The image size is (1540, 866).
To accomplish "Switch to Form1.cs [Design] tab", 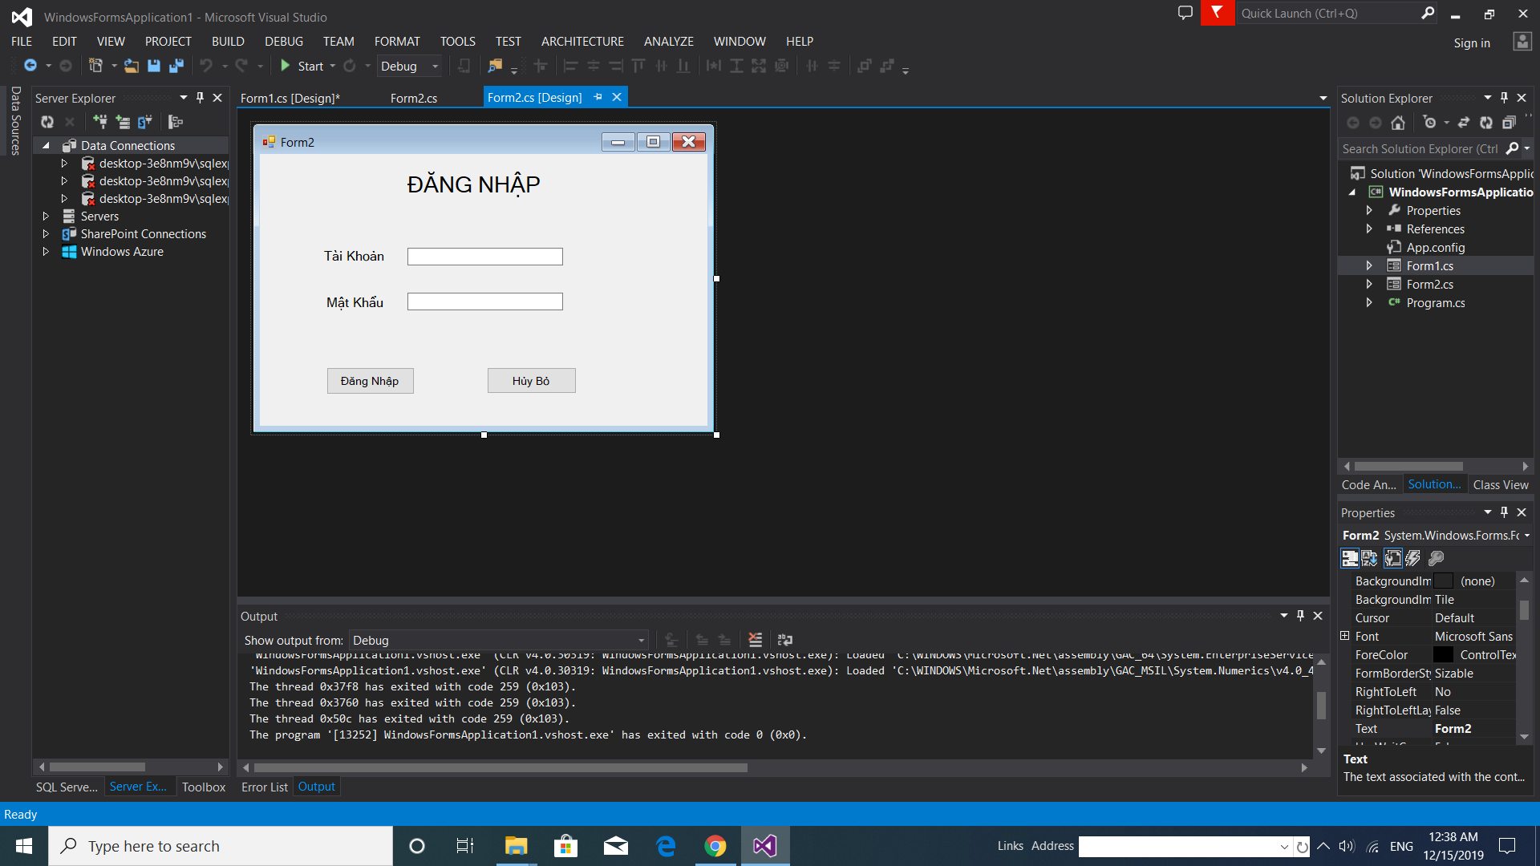I will 290,98.
